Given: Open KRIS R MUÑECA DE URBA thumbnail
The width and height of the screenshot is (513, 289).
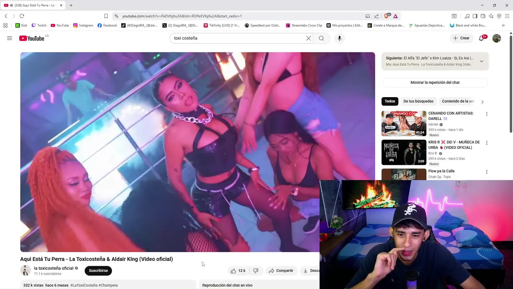Looking at the screenshot, I should coord(404,153).
